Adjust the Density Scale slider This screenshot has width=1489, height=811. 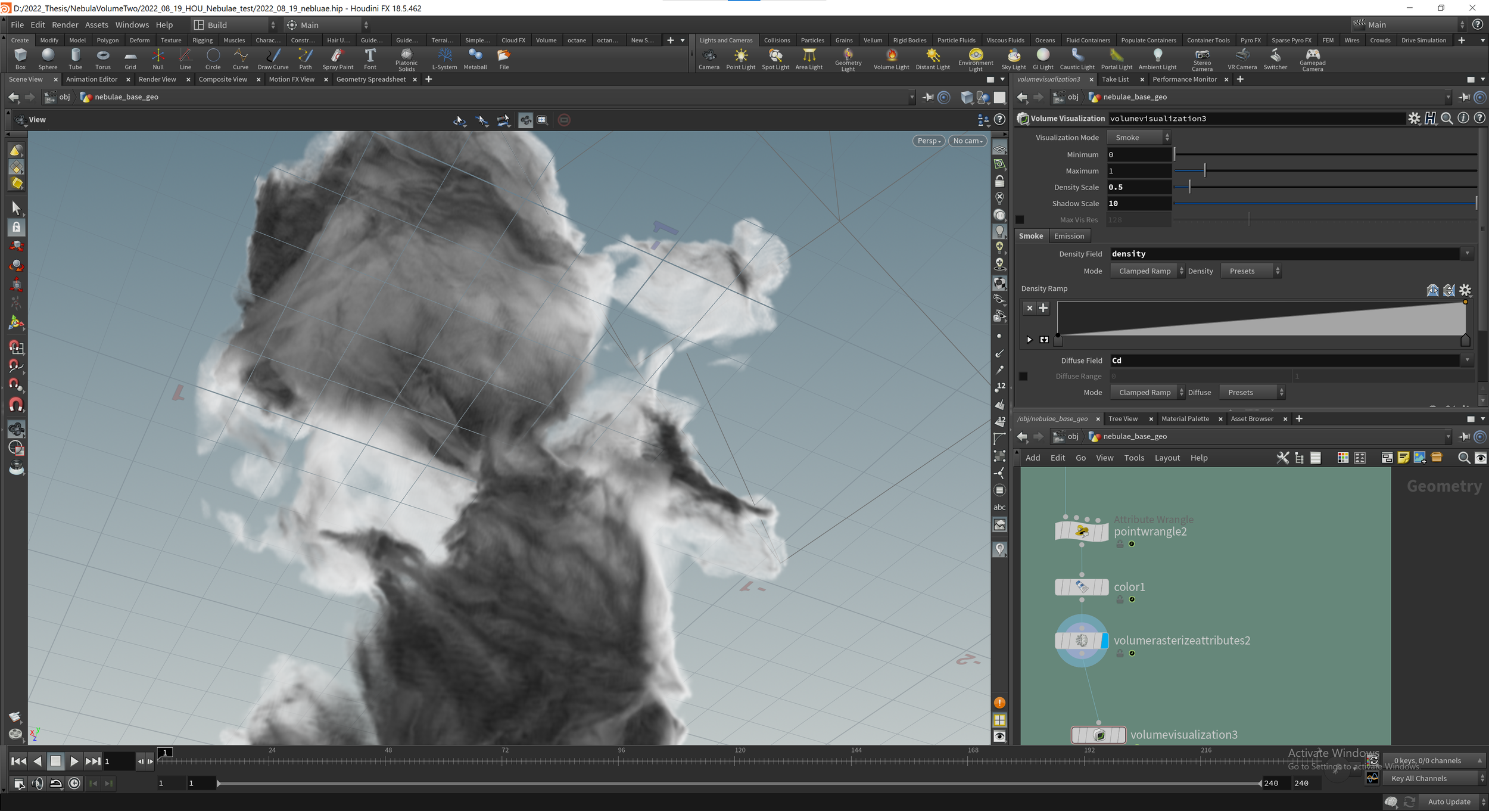coord(1189,188)
